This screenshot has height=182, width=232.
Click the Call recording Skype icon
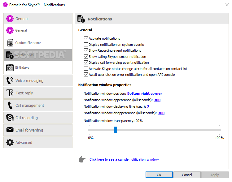10,118
